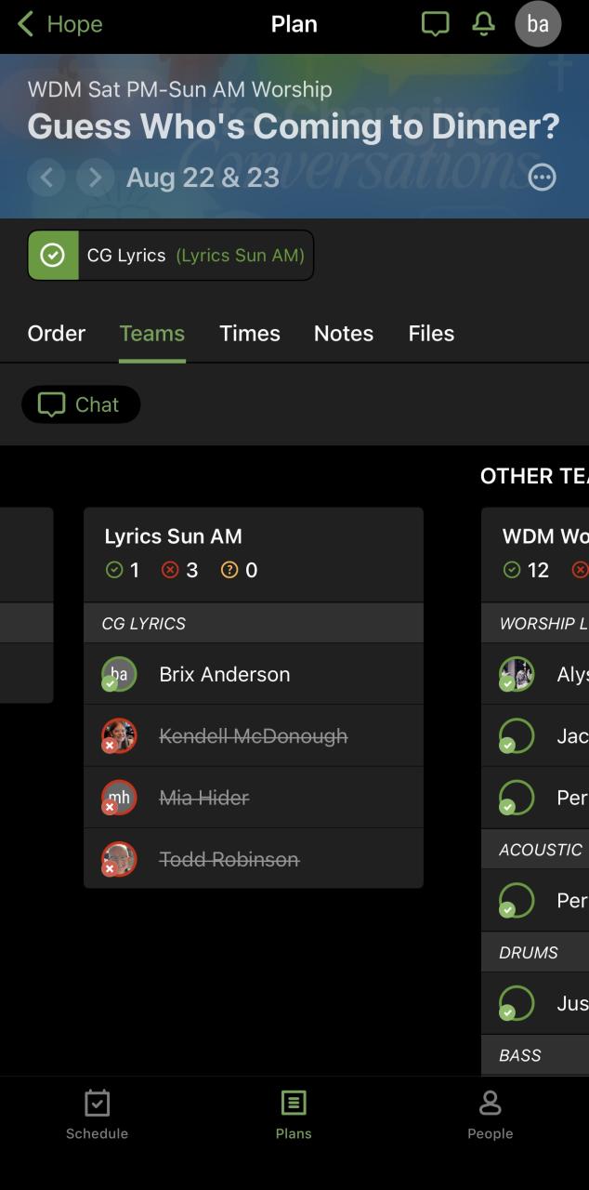Tap the ba profile avatar in the top bar
This screenshot has height=1190, width=589.
point(538,24)
